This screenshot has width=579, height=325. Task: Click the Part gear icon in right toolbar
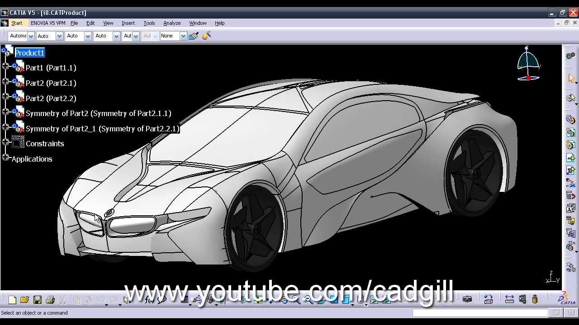click(570, 145)
